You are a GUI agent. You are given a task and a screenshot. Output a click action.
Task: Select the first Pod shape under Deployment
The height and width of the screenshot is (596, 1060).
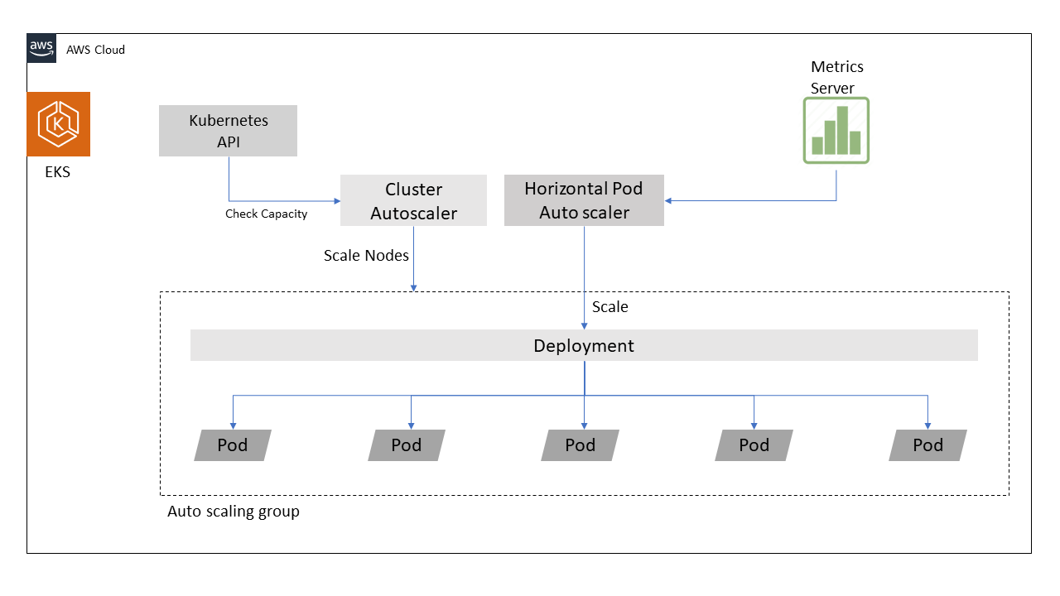232,445
